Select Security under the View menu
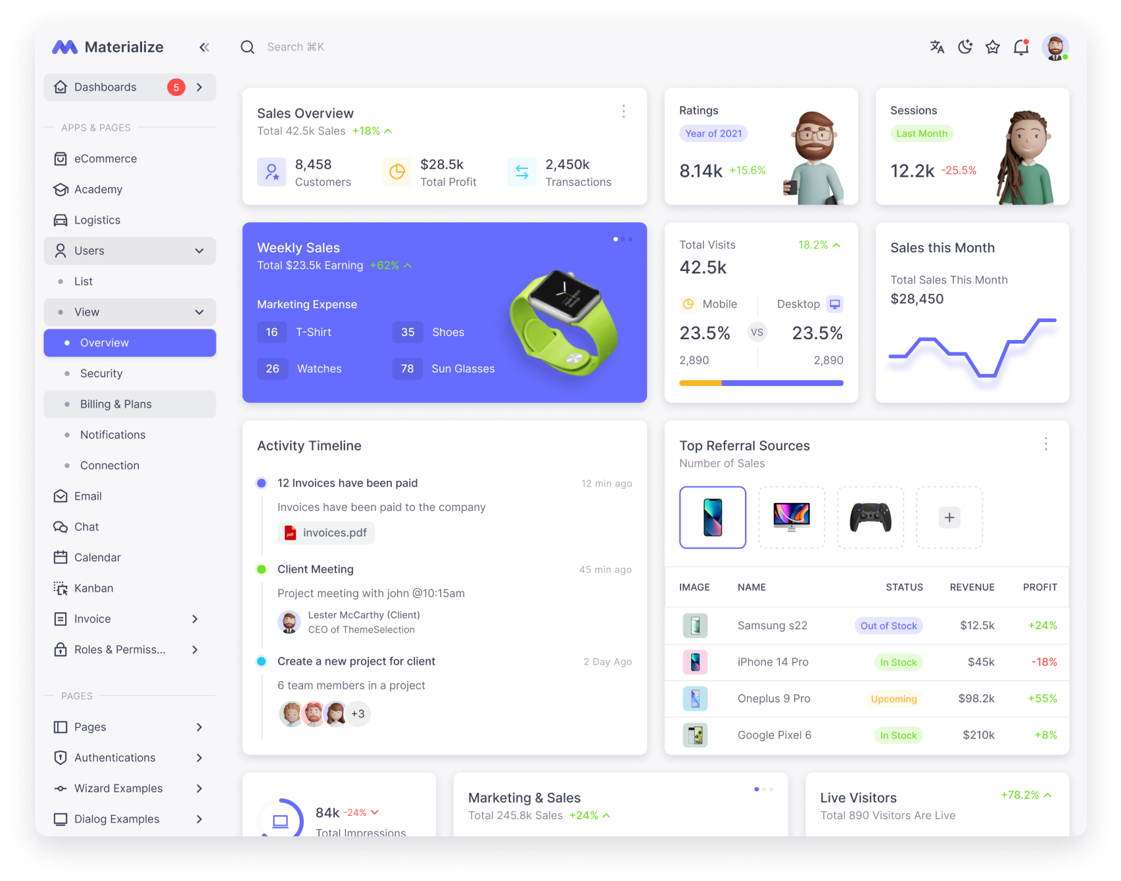This screenshot has width=1121, height=881. tap(101, 373)
